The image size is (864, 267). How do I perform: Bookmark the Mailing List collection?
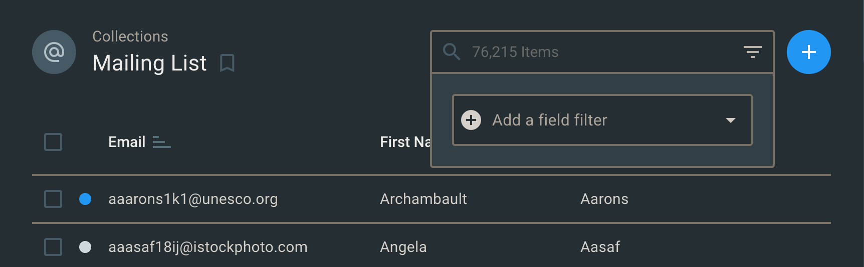click(x=227, y=63)
